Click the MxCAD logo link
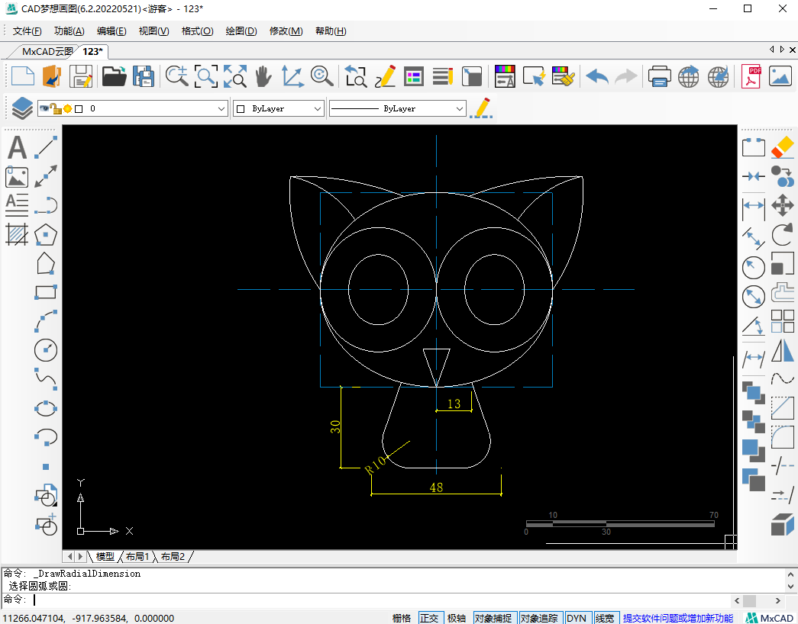 [770, 618]
